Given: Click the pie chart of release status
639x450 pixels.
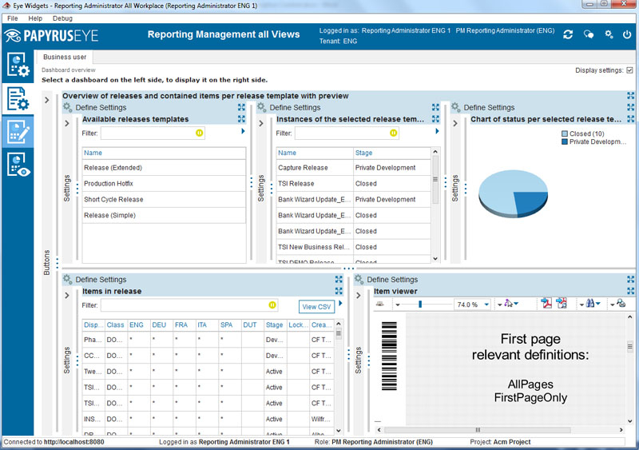Looking at the screenshot, I should point(513,193).
